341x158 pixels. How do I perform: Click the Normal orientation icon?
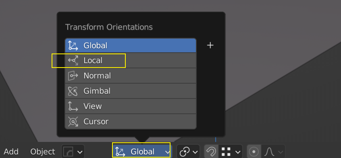pyautogui.click(x=73, y=76)
